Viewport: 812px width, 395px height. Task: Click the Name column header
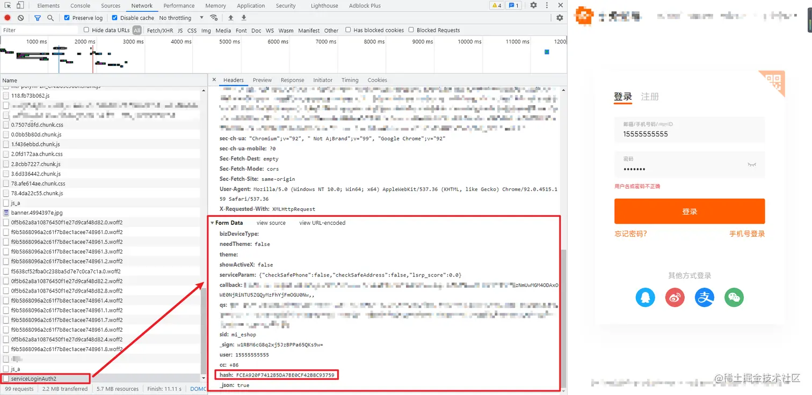click(x=104, y=80)
